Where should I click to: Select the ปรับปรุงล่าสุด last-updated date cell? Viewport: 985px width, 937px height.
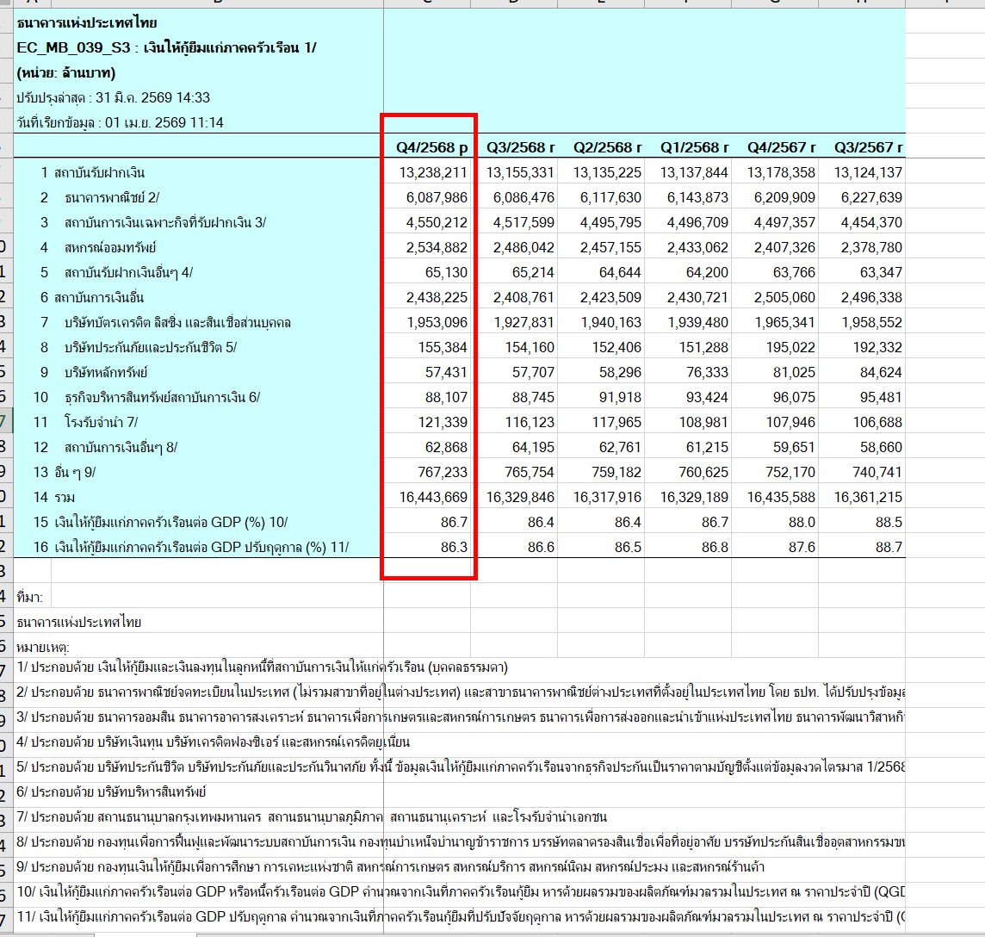pyautogui.click(x=113, y=97)
